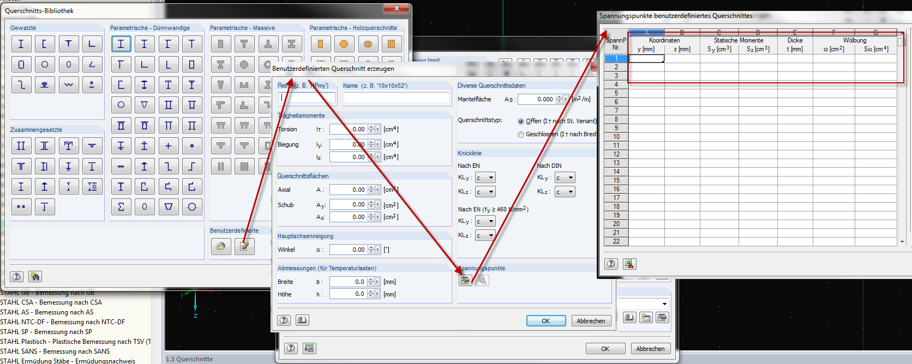This screenshot has height=364, width=912.
Task: Select the orange round timber section icon
Action: pyautogui.click(x=344, y=44)
